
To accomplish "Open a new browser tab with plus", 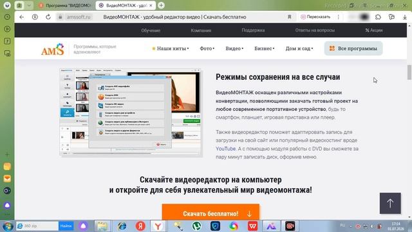I will point(161,5).
